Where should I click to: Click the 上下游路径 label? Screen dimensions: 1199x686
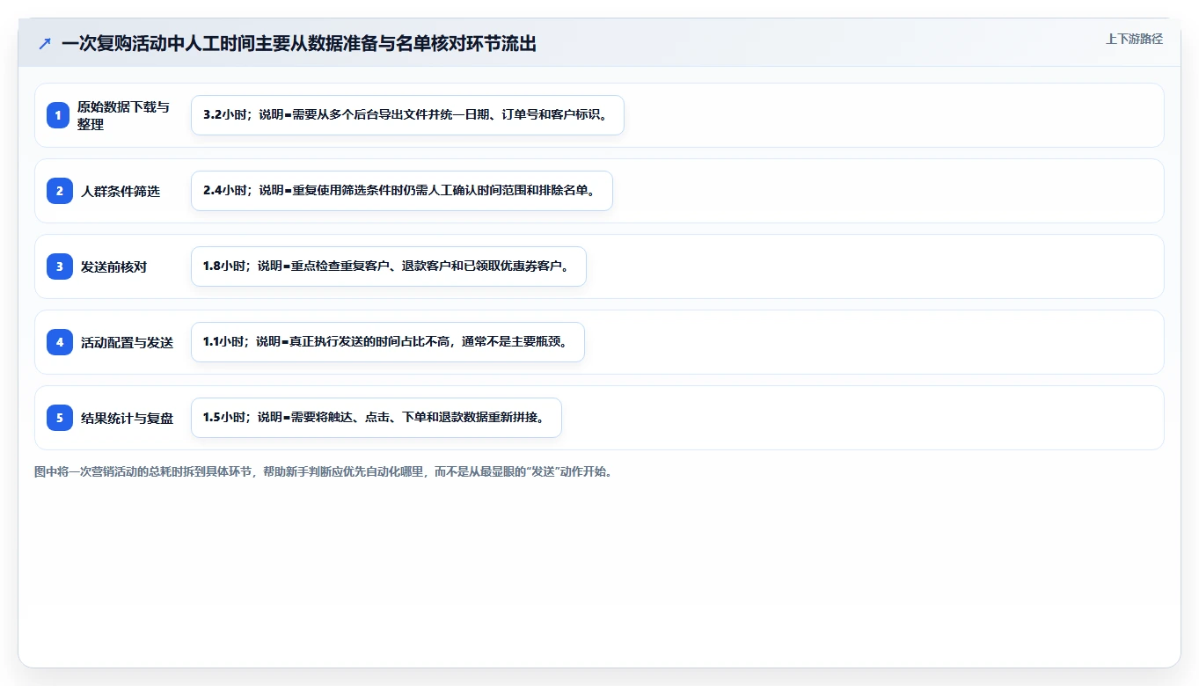[1134, 39]
